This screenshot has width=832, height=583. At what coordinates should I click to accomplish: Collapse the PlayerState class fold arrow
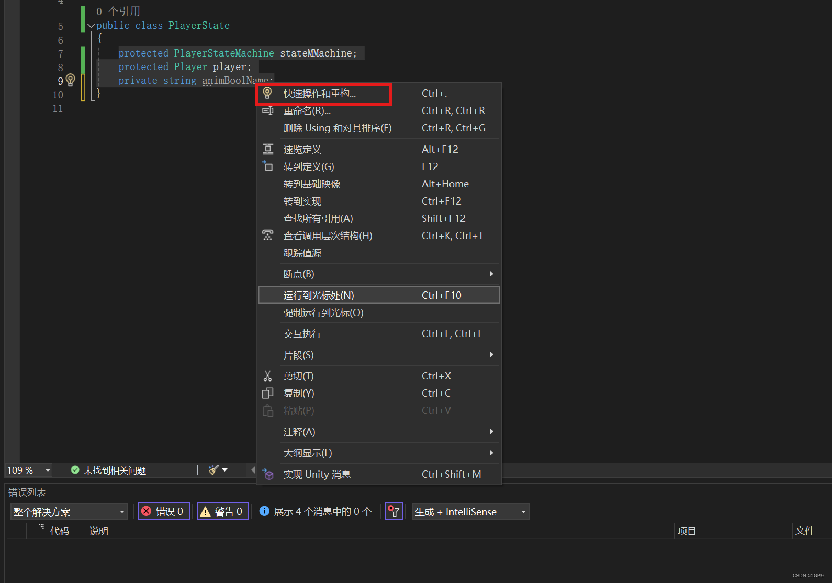click(x=92, y=26)
